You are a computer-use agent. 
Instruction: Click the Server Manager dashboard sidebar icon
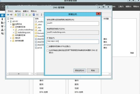tap(2, 15)
